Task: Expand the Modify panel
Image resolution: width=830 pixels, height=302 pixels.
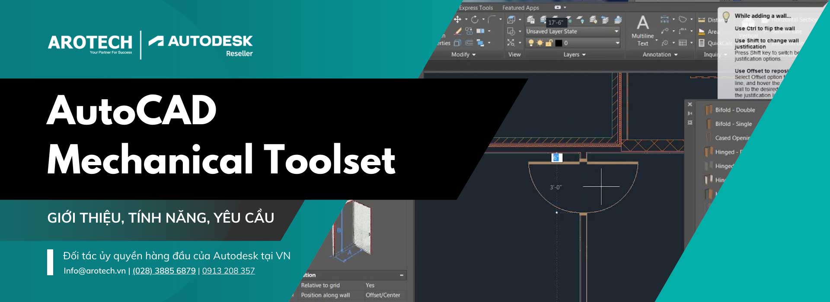Action: [463, 54]
